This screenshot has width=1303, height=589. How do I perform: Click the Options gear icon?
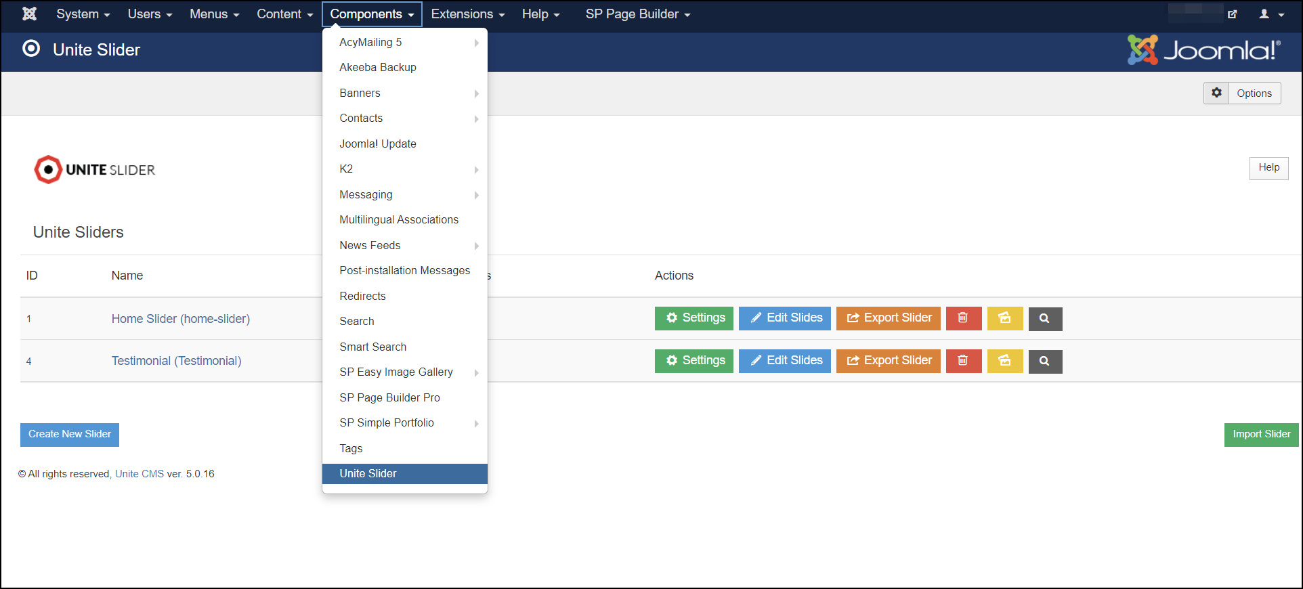coord(1216,93)
